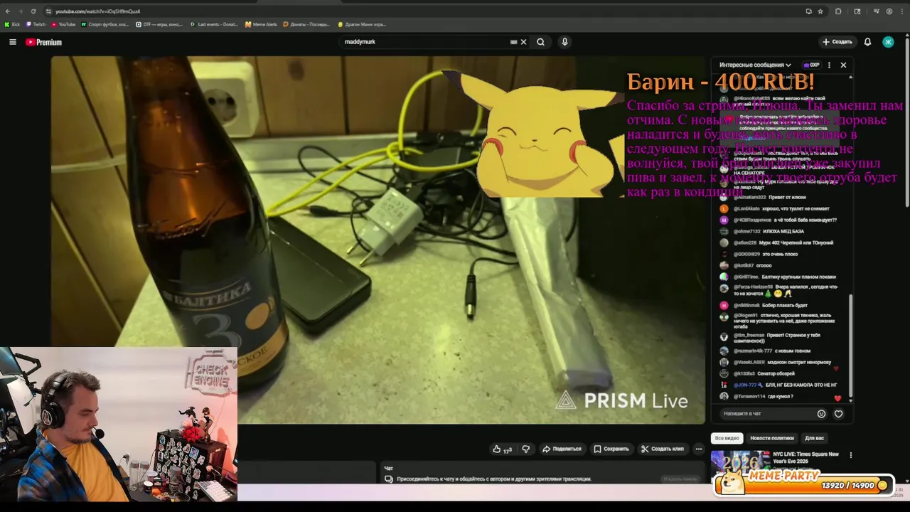Screen dimensions: 910x512
Task: Click @KirillTime chat message about Балтику
Action: tap(778, 277)
